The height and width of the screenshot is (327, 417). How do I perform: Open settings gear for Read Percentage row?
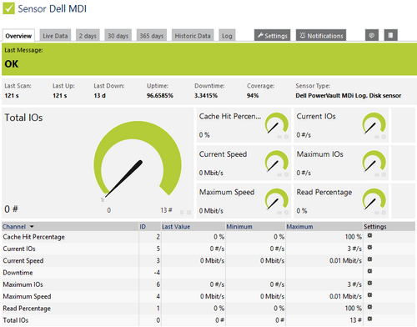pyautogui.click(x=369, y=307)
